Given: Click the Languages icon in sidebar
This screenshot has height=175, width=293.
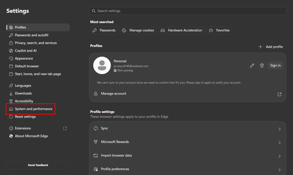Looking at the screenshot, I should pyautogui.click(x=11, y=86).
